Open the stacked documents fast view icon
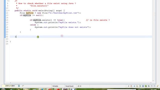 137,86
